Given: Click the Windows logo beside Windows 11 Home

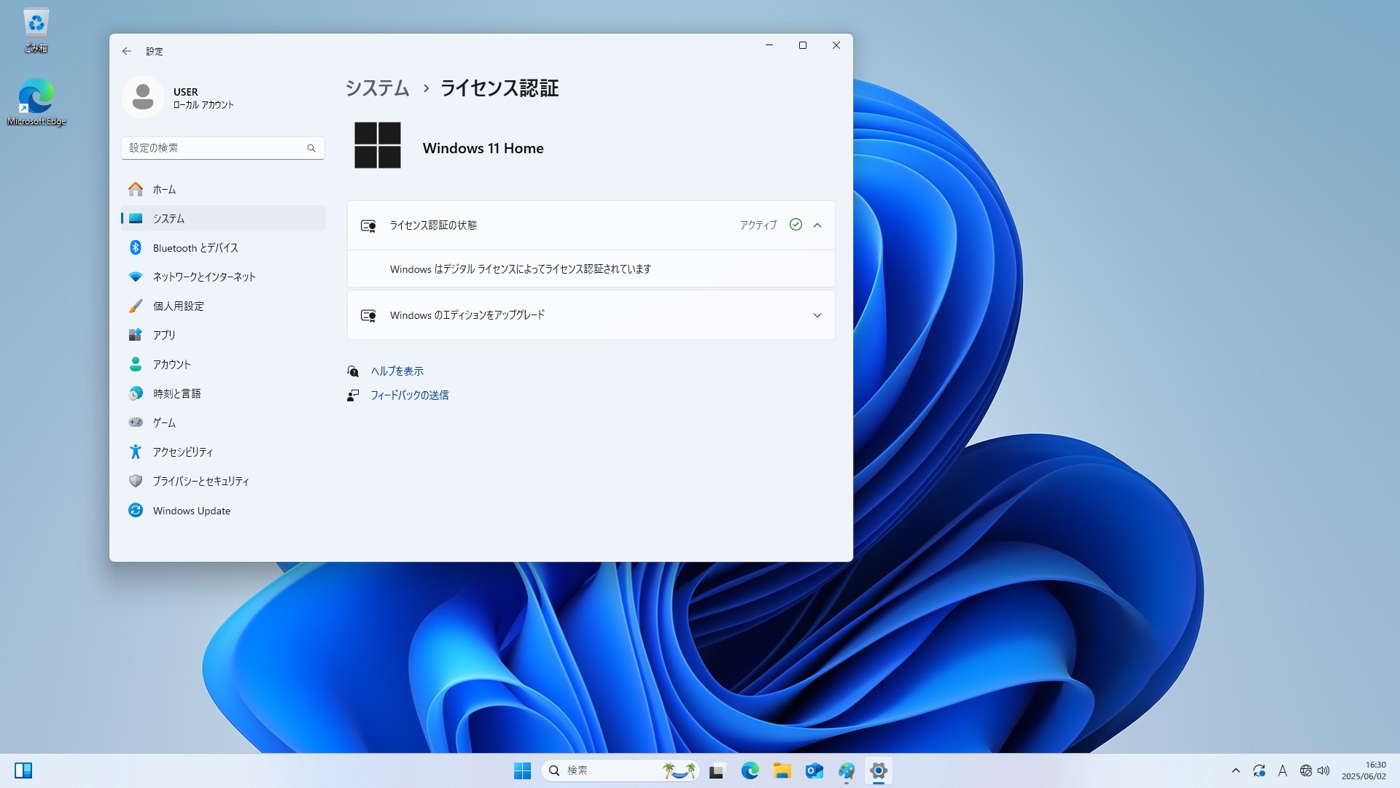Looking at the screenshot, I should pyautogui.click(x=378, y=145).
